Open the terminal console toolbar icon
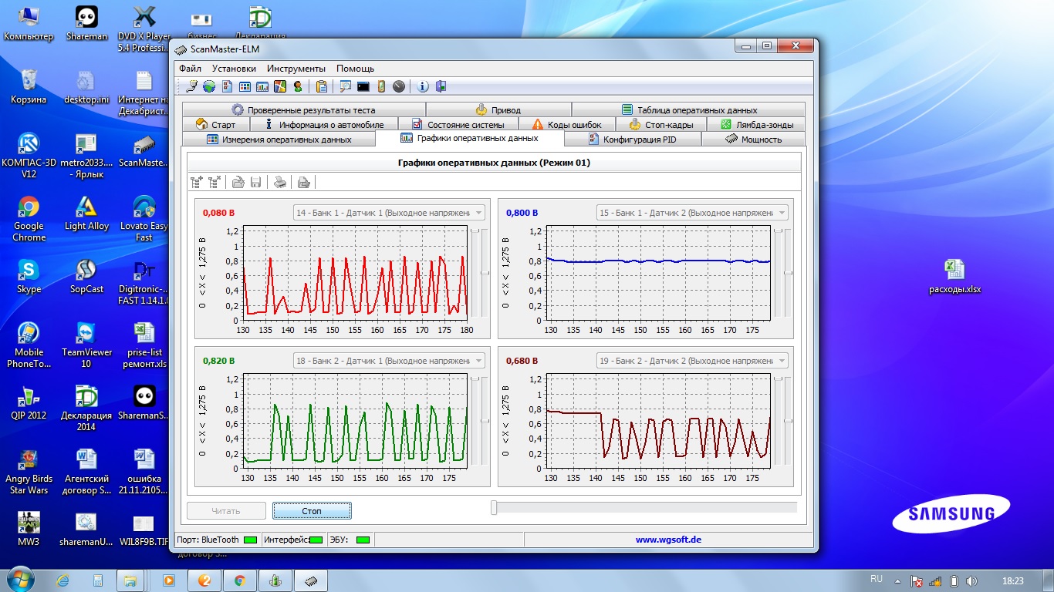Image resolution: width=1054 pixels, height=592 pixels. coord(363,86)
